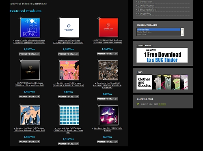The width and height of the screenshot is (203, 151).
Task: Go to 1 Introduction in sidebar
Action: pyautogui.click(x=145, y=2)
